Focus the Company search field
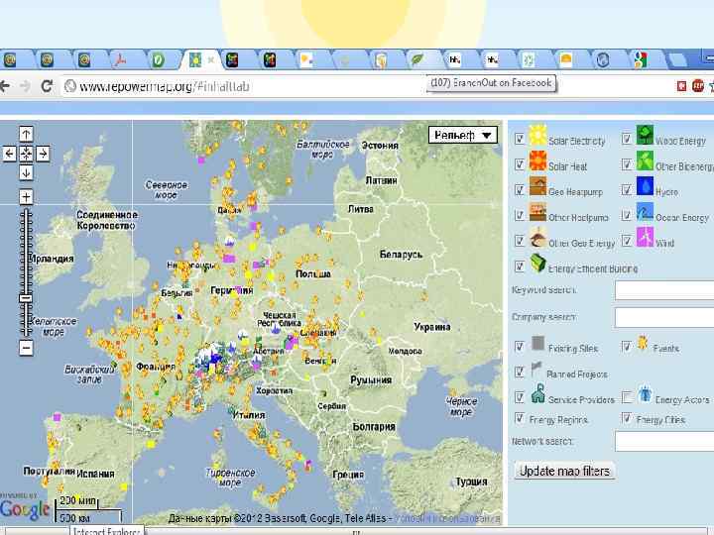This screenshot has width=714, height=535. pyautogui.click(x=663, y=318)
